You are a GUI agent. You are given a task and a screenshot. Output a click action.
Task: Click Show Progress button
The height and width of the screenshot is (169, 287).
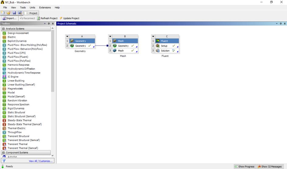[244, 167]
